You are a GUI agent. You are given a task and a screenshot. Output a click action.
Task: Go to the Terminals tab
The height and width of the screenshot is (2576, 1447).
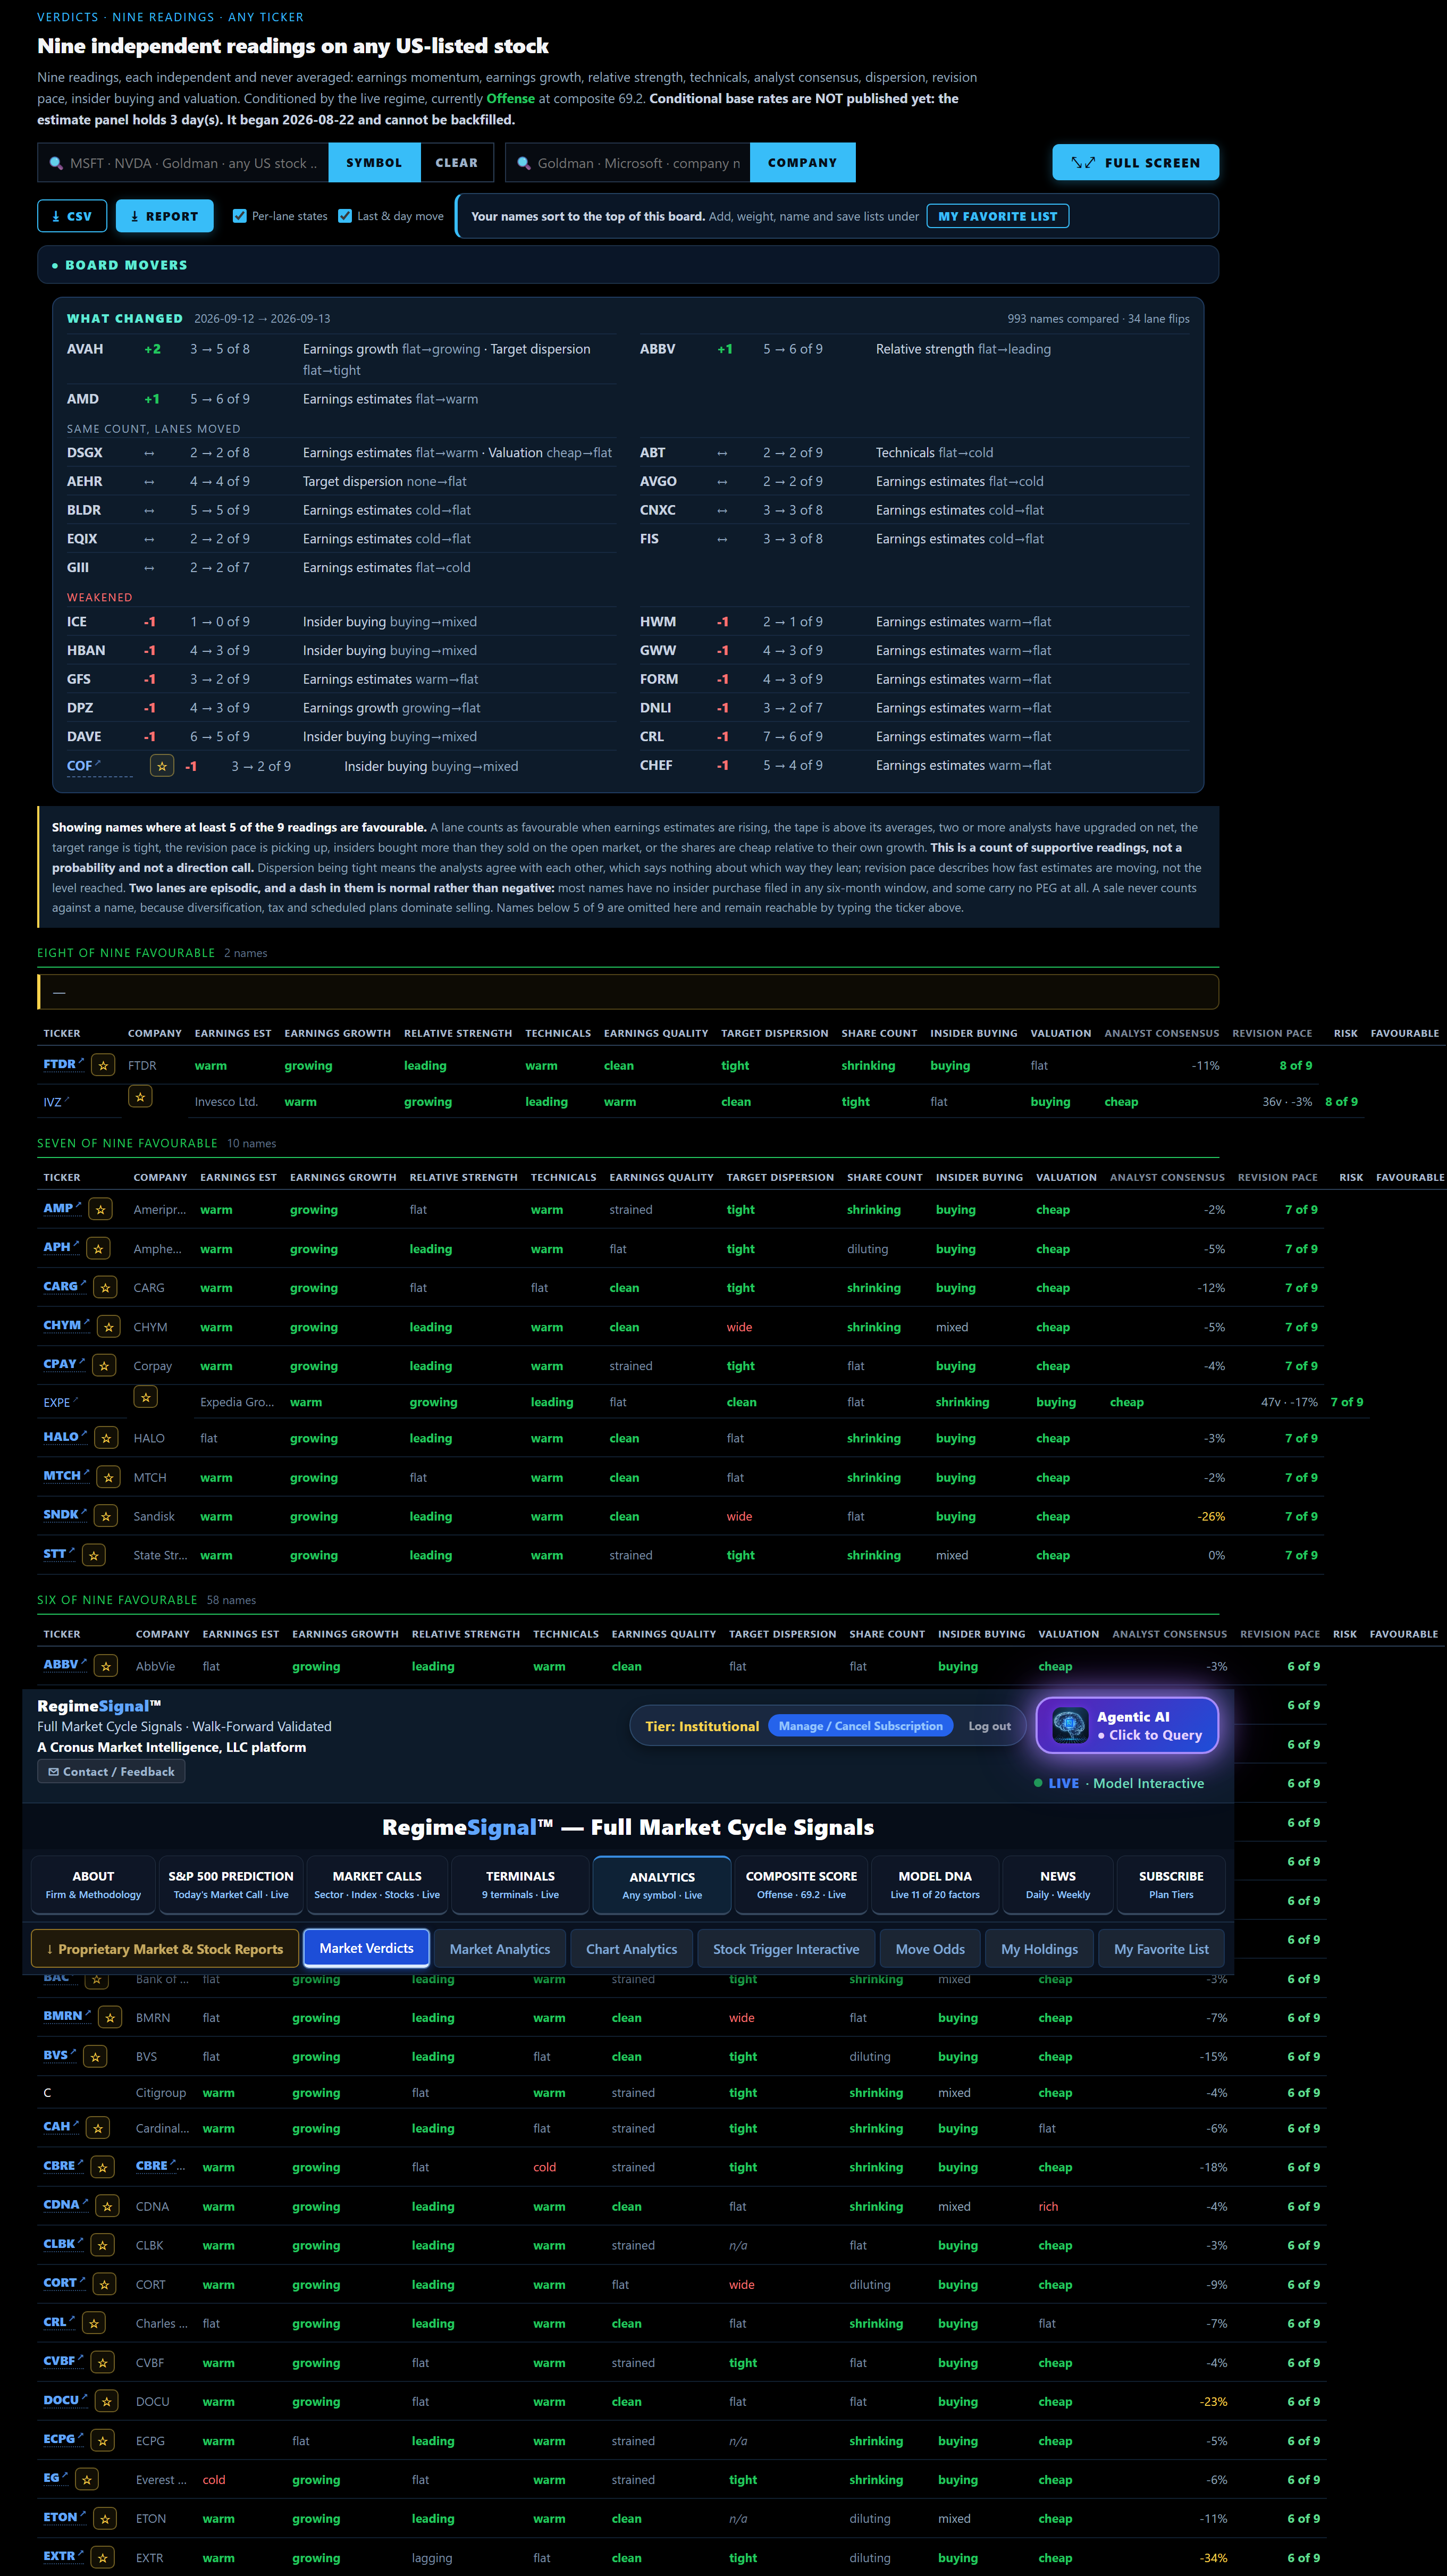[520, 1884]
